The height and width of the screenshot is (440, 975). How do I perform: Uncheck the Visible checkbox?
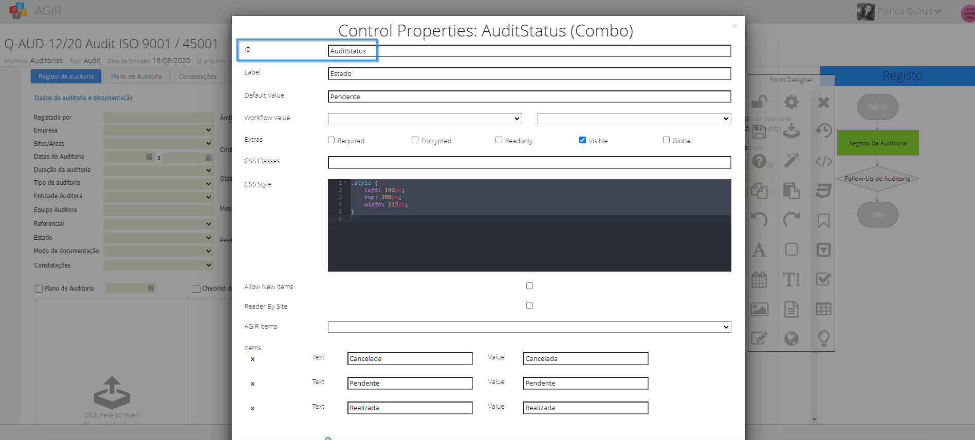[x=582, y=140]
